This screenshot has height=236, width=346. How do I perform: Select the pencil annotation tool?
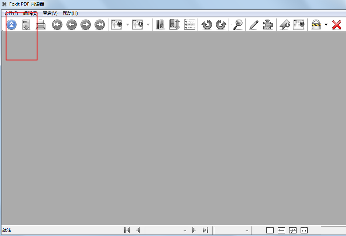(x=254, y=25)
